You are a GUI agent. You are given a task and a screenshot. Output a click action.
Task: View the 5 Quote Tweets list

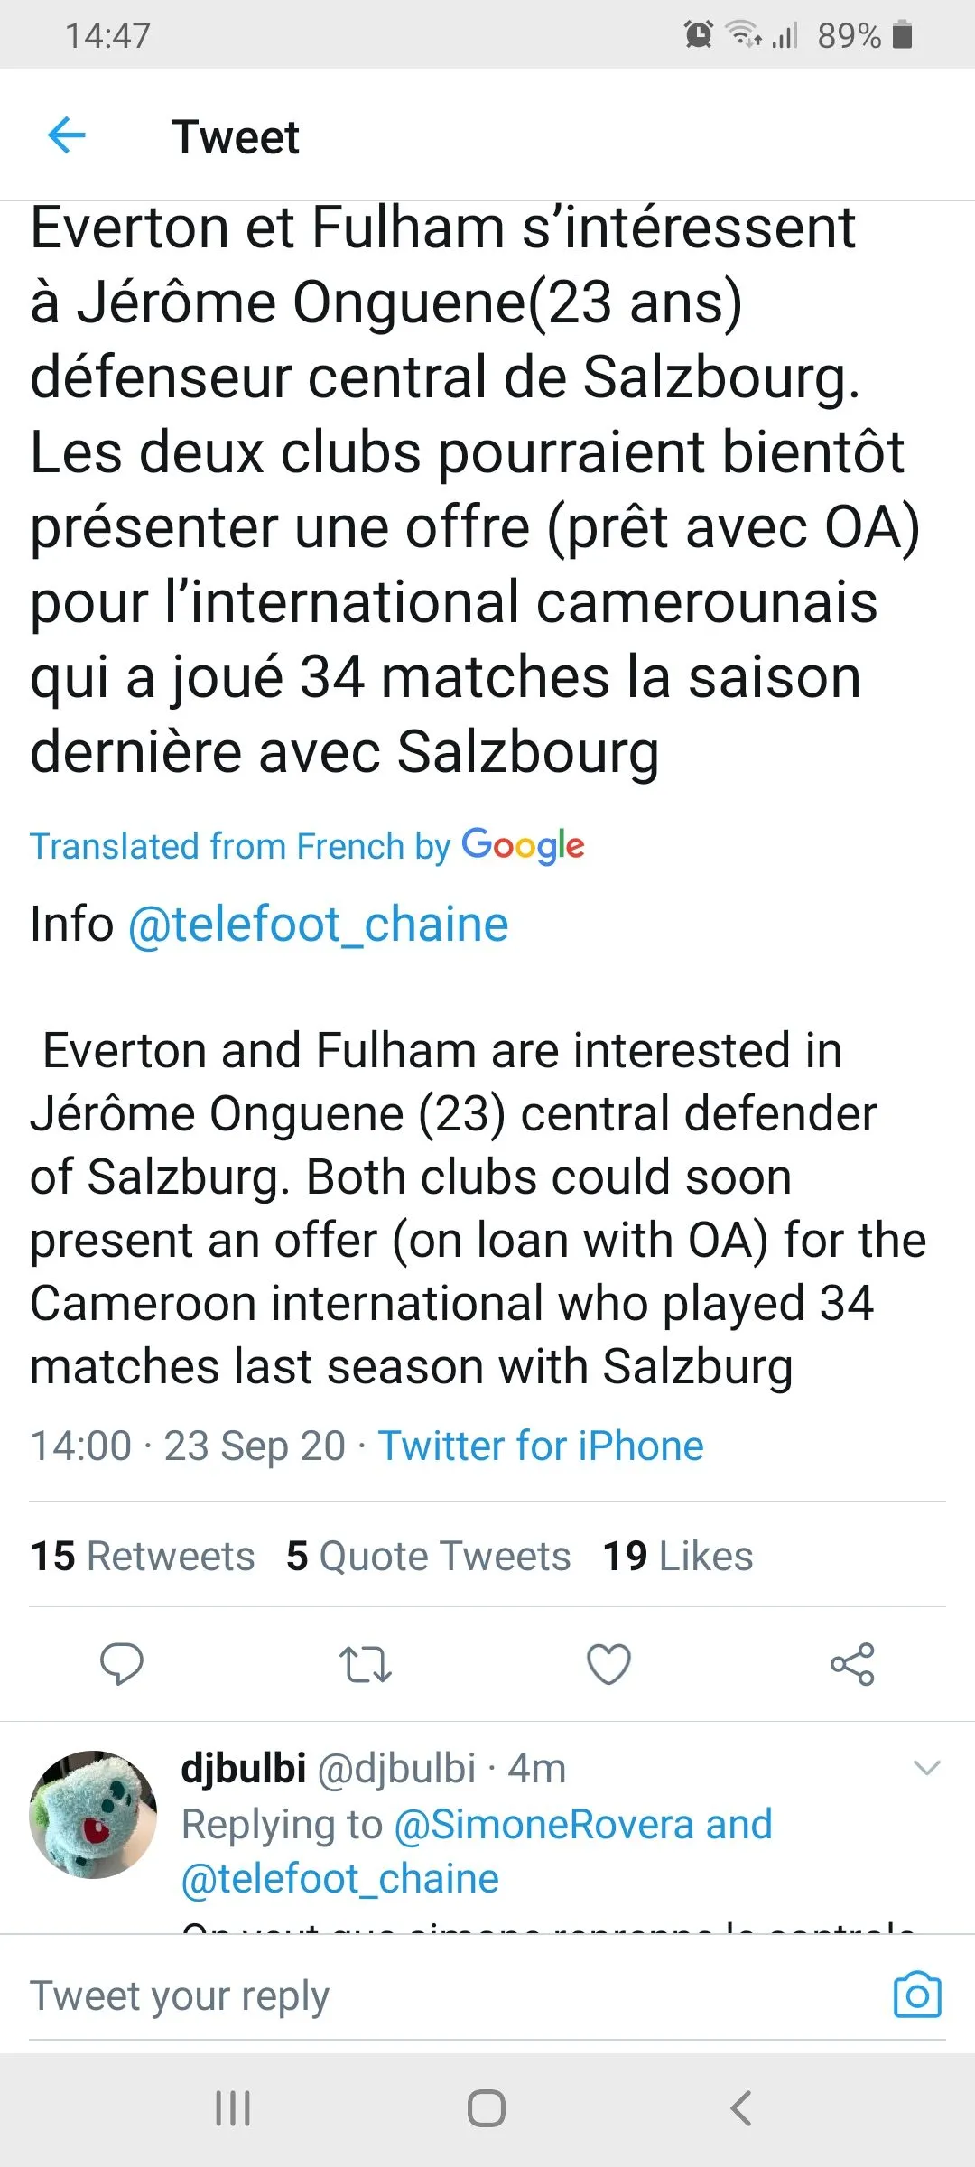(x=428, y=1556)
